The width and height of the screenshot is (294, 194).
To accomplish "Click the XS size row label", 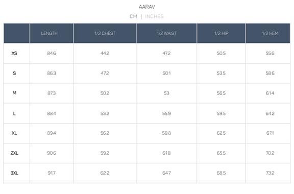I will click(14, 53).
